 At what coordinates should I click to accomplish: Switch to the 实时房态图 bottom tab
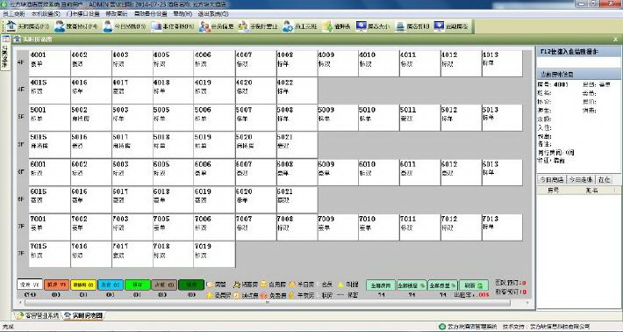[x=83, y=315]
